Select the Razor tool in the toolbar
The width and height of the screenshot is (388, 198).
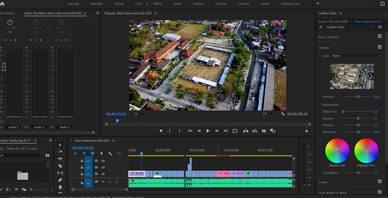pos(60,166)
